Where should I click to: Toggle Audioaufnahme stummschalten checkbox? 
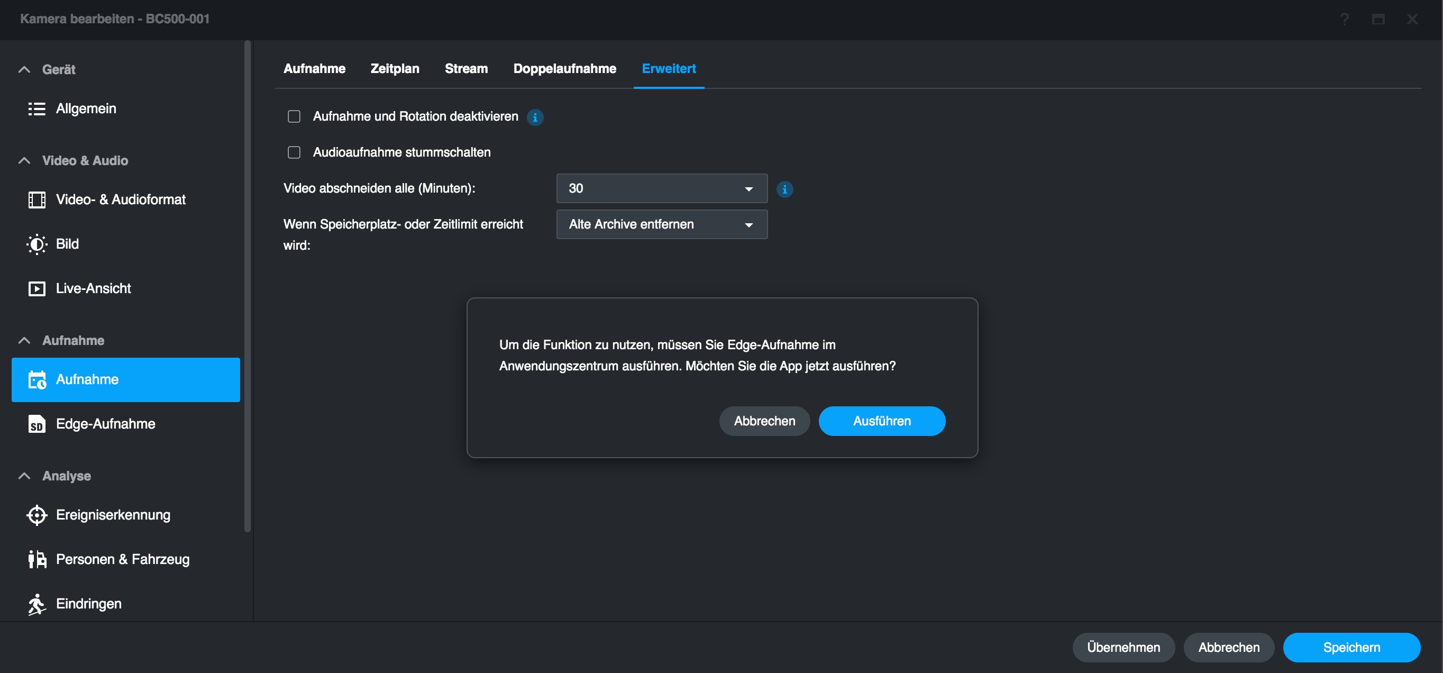pos(294,152)
